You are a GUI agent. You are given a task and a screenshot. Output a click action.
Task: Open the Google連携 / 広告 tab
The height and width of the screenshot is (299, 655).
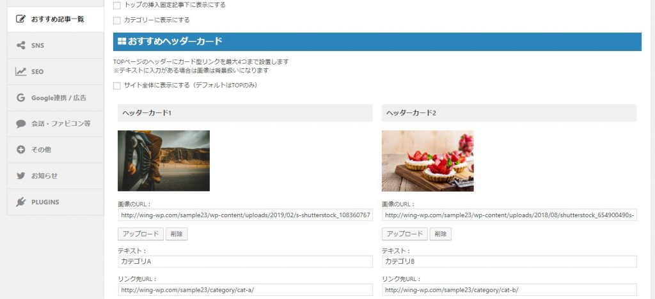tap(58, 98)
